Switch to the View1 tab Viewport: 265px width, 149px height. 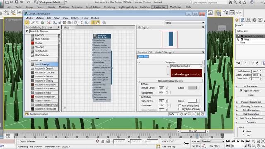[68, 27]
